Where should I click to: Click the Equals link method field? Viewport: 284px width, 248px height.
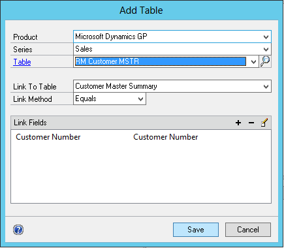(x=110, y=99)
